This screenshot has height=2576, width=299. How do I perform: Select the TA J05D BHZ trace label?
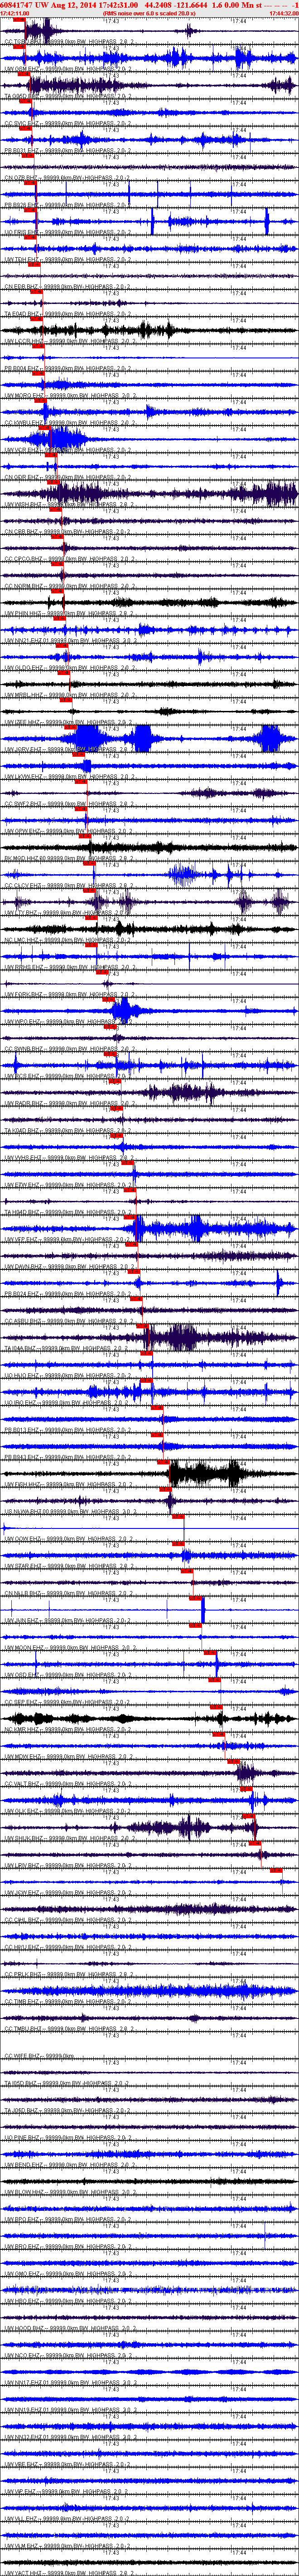pyautogui.click(x=67, y=2110)
